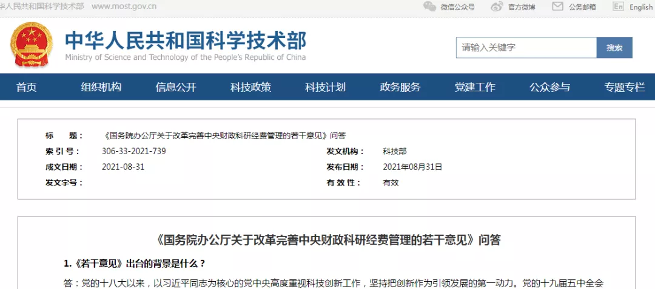Open the 微信公众号 link

(x=457, y=7)
